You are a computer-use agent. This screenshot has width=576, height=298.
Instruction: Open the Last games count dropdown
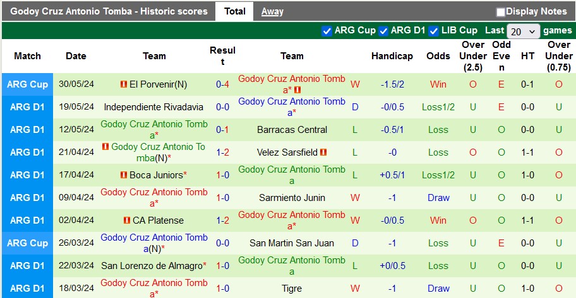point(523,31)
